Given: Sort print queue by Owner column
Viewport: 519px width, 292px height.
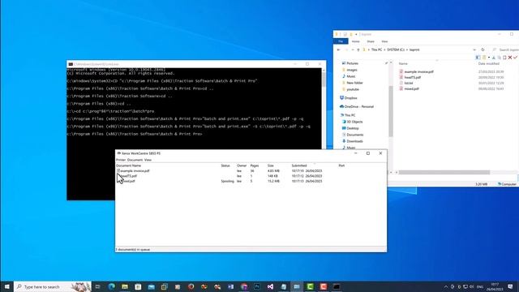Looking at the screenshot, I should pos(242,165).
